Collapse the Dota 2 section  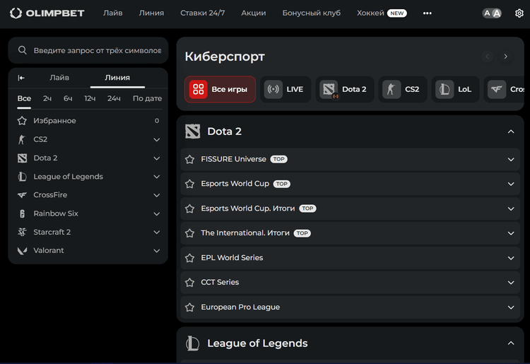pos(511,131)
